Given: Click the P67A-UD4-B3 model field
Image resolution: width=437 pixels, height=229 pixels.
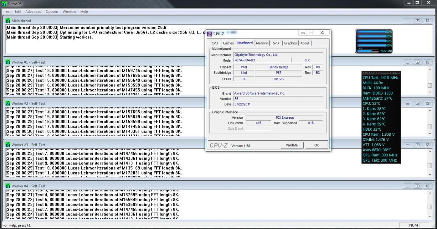Looking at the screenshot, I should (x=262, y=60).
